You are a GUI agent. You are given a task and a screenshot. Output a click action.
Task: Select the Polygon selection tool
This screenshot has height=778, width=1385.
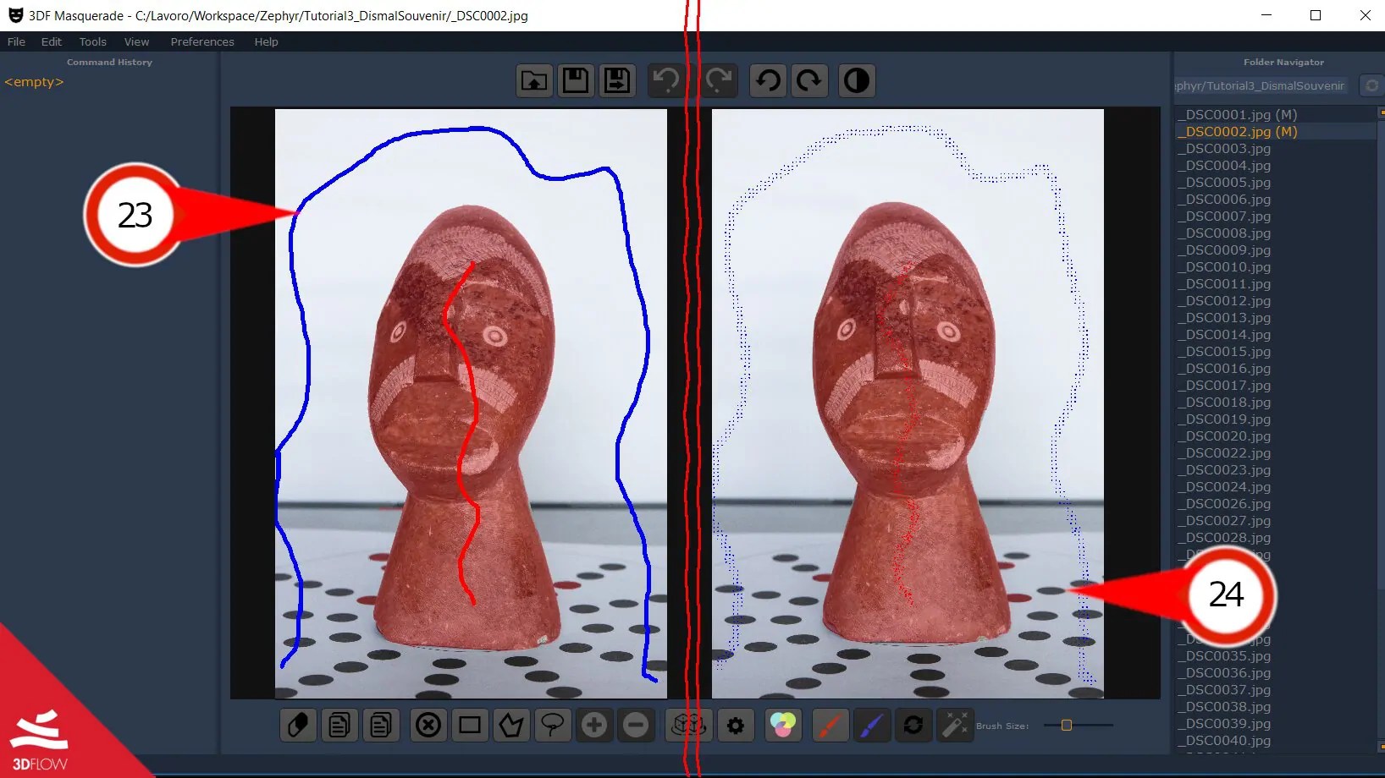511,726
